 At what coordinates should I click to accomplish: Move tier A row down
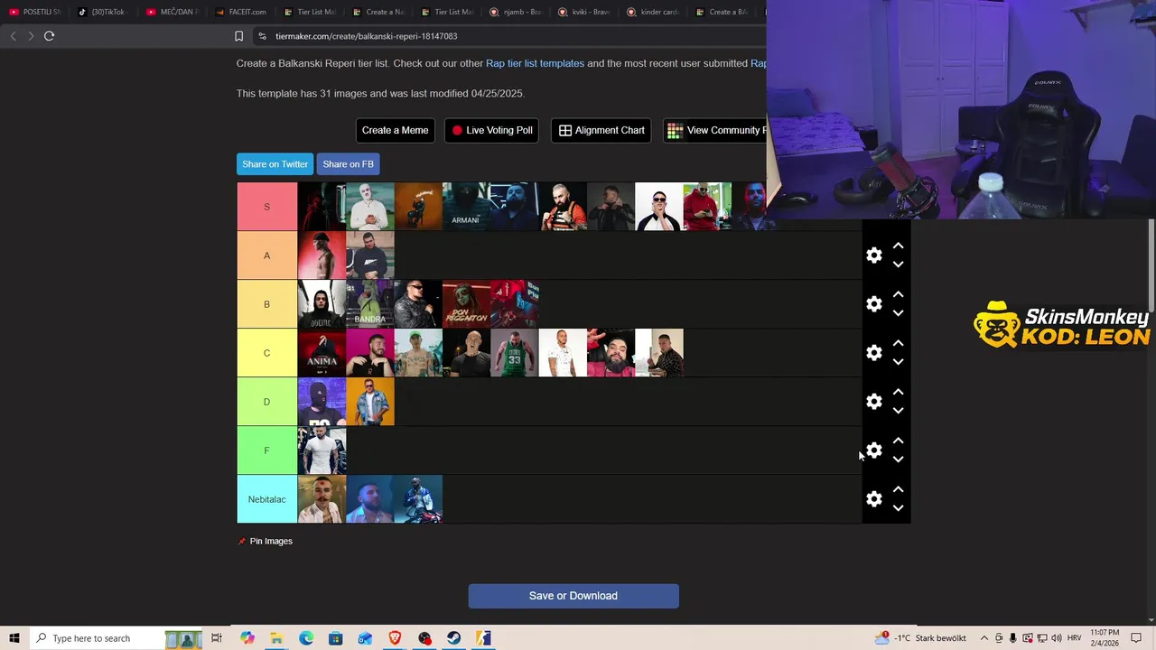898,265
